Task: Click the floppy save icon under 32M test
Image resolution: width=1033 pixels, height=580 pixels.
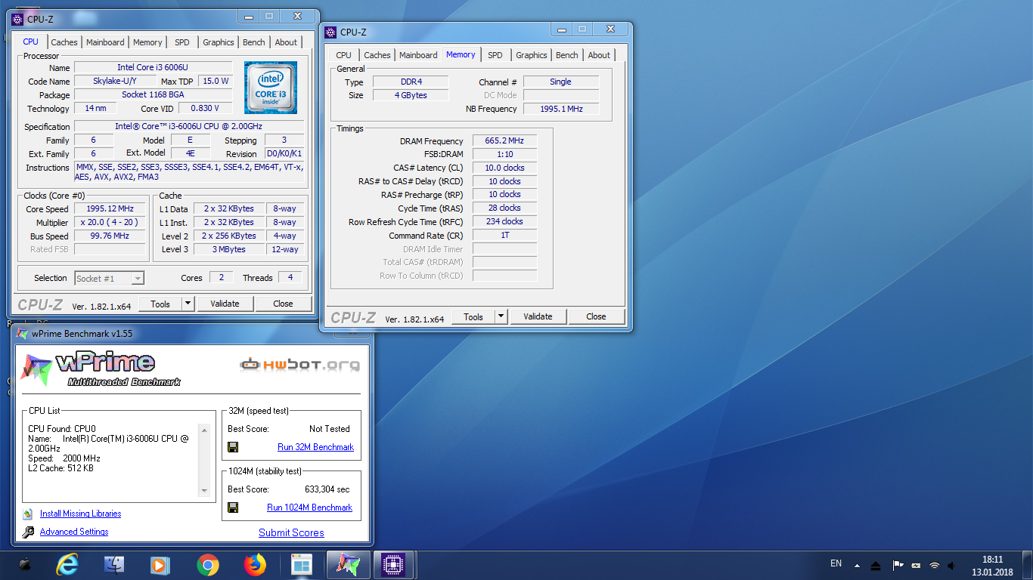Action: (x=233, y=447)
